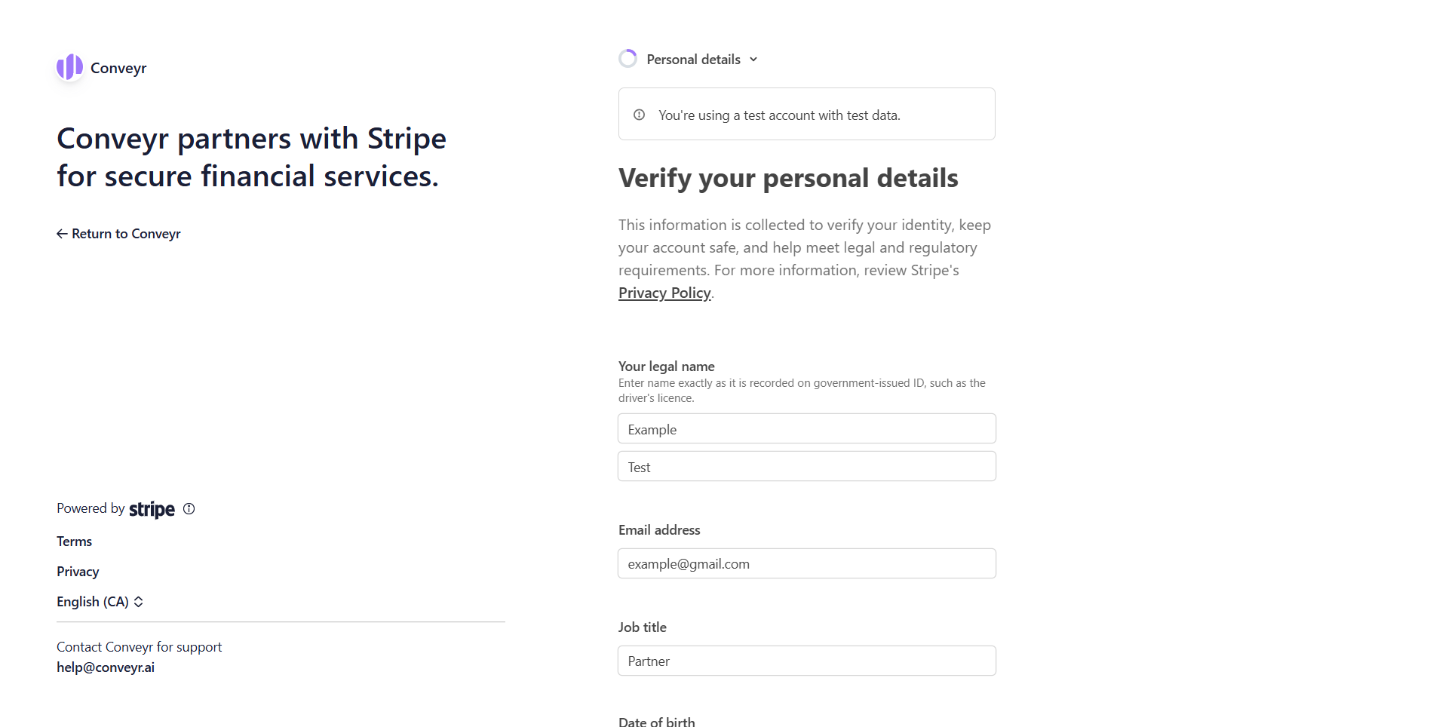
Task: Click Return to Conveyr
Action: [126, 234]
